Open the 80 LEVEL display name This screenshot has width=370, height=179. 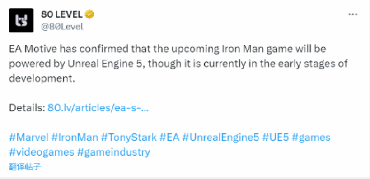click(x=61, y=14)
